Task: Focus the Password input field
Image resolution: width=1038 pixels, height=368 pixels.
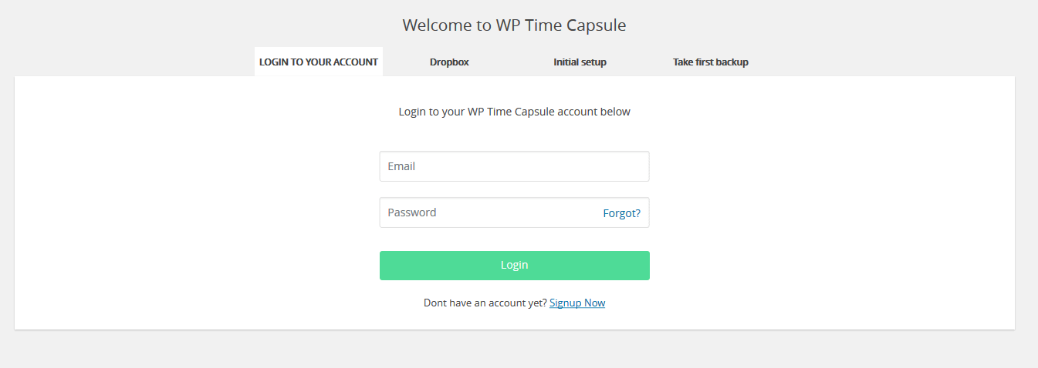Action: click(x=486, y=212)
